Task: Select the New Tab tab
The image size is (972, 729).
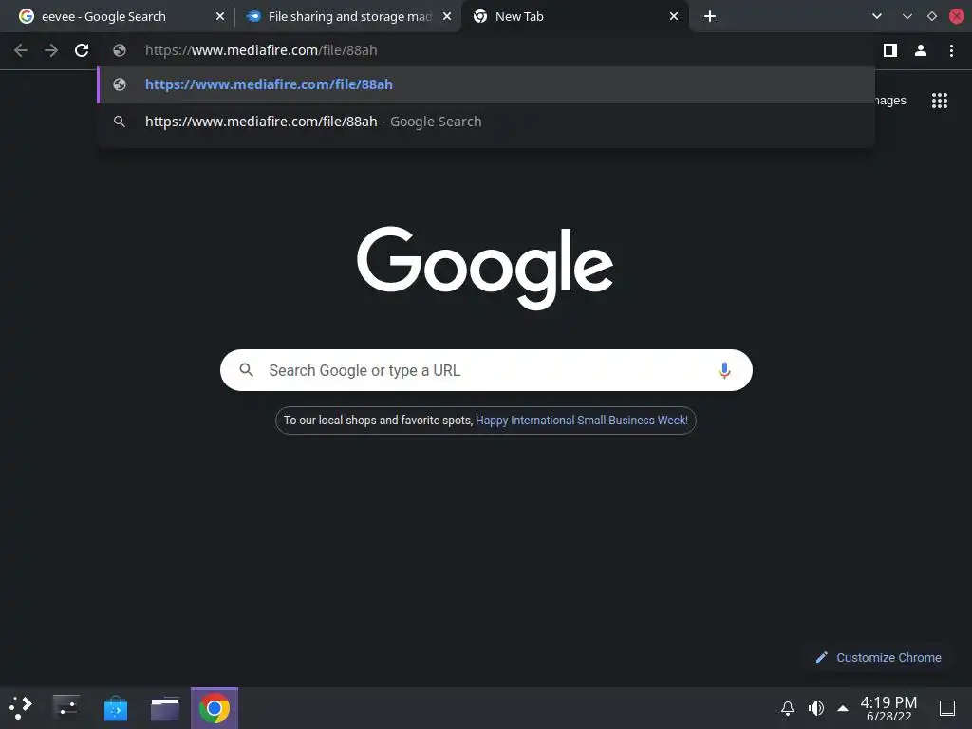Action: point(575,17)
